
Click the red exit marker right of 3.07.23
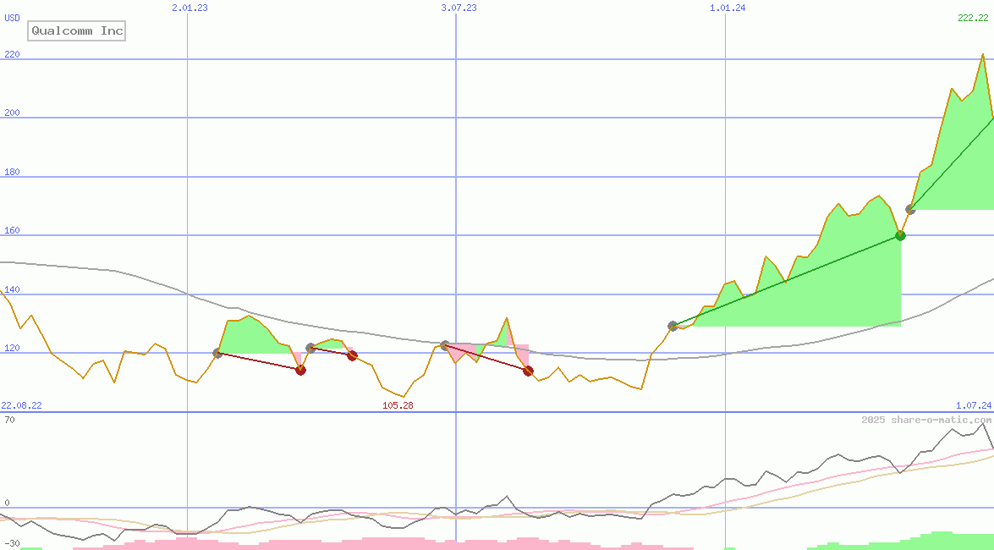click(528, 371)
